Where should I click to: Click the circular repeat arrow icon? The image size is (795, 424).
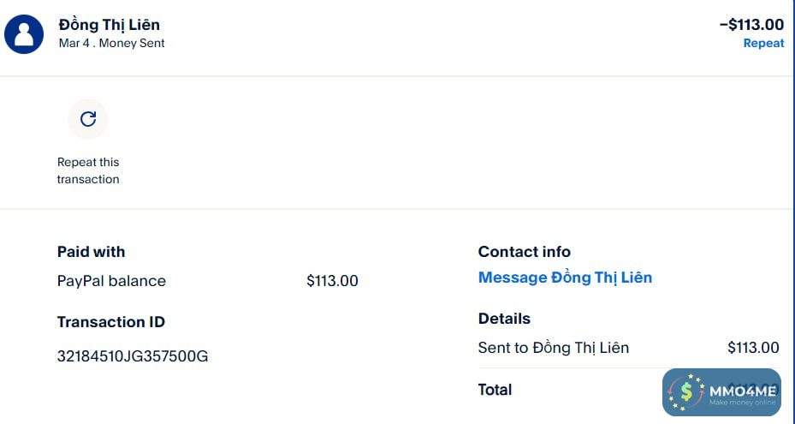click(88, 119)
